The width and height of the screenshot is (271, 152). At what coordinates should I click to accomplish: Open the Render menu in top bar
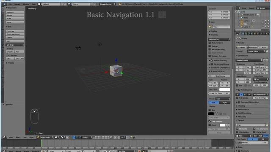coord(17,4)
